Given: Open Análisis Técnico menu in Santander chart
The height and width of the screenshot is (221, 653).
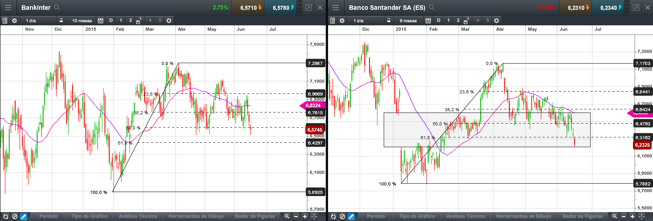Looking at the screenshot, I should [466, 217].
